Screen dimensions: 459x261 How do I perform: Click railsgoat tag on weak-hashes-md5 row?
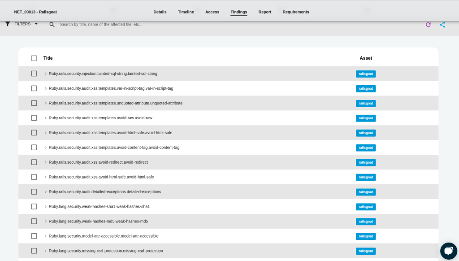tap(366, 222)
